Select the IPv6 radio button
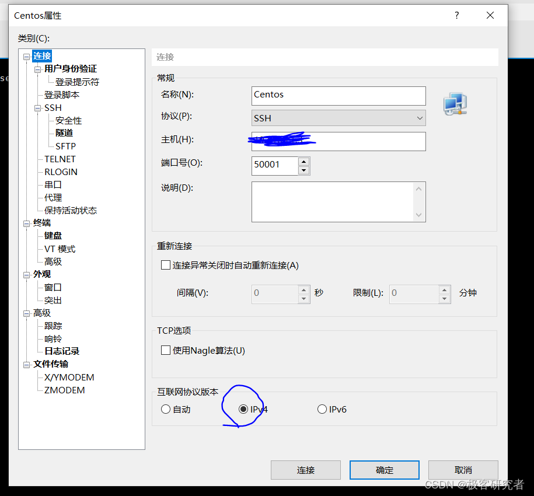Screen dimensions: 534x496 322,409
